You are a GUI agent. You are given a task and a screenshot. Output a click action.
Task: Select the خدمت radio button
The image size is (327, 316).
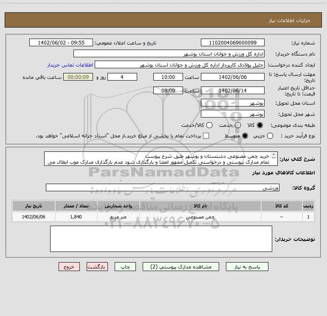238,125
